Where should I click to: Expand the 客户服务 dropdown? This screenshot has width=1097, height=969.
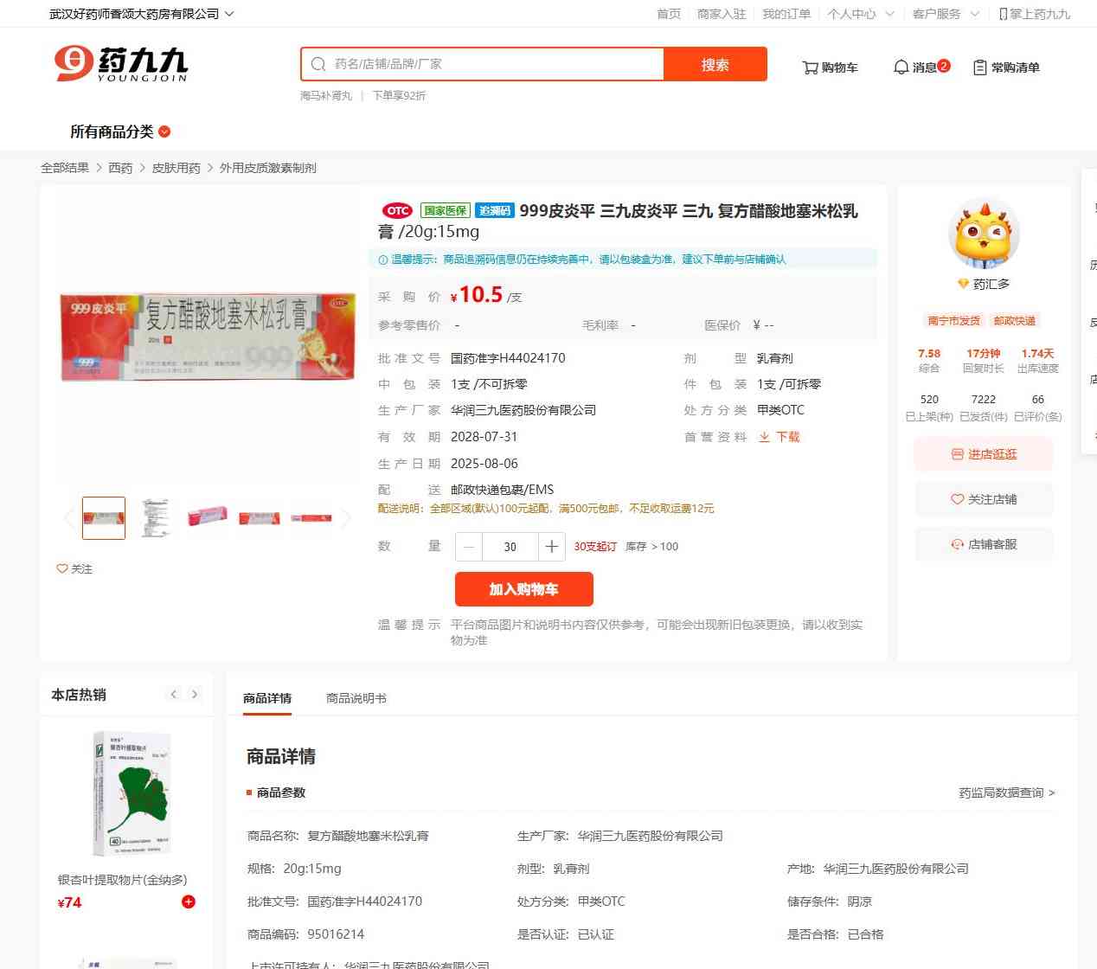[946, 14]
